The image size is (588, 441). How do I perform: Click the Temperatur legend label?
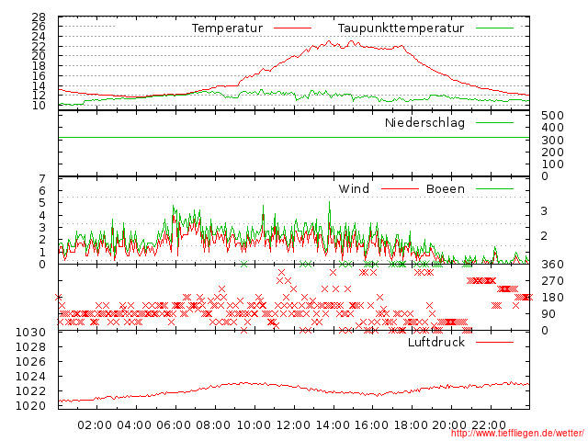[x=227, y=28]
